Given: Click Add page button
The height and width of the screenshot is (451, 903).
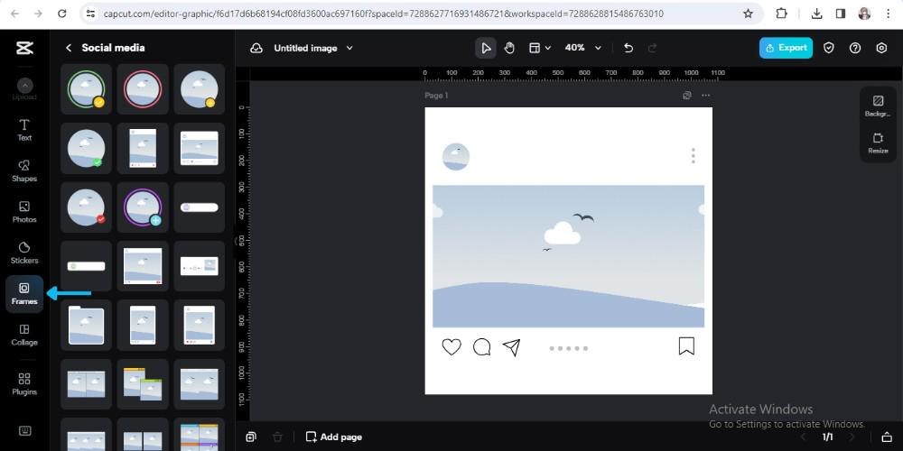Looking at the screenshot, I should click(334, 437).
